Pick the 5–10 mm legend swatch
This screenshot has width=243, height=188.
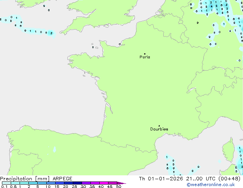click(42, 183)
